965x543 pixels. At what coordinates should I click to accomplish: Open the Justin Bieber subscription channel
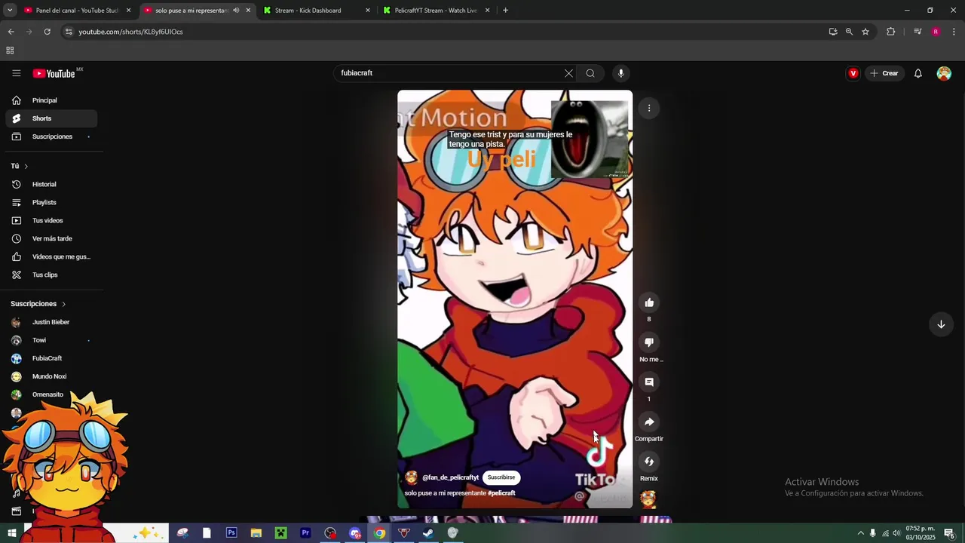(51, 322)
